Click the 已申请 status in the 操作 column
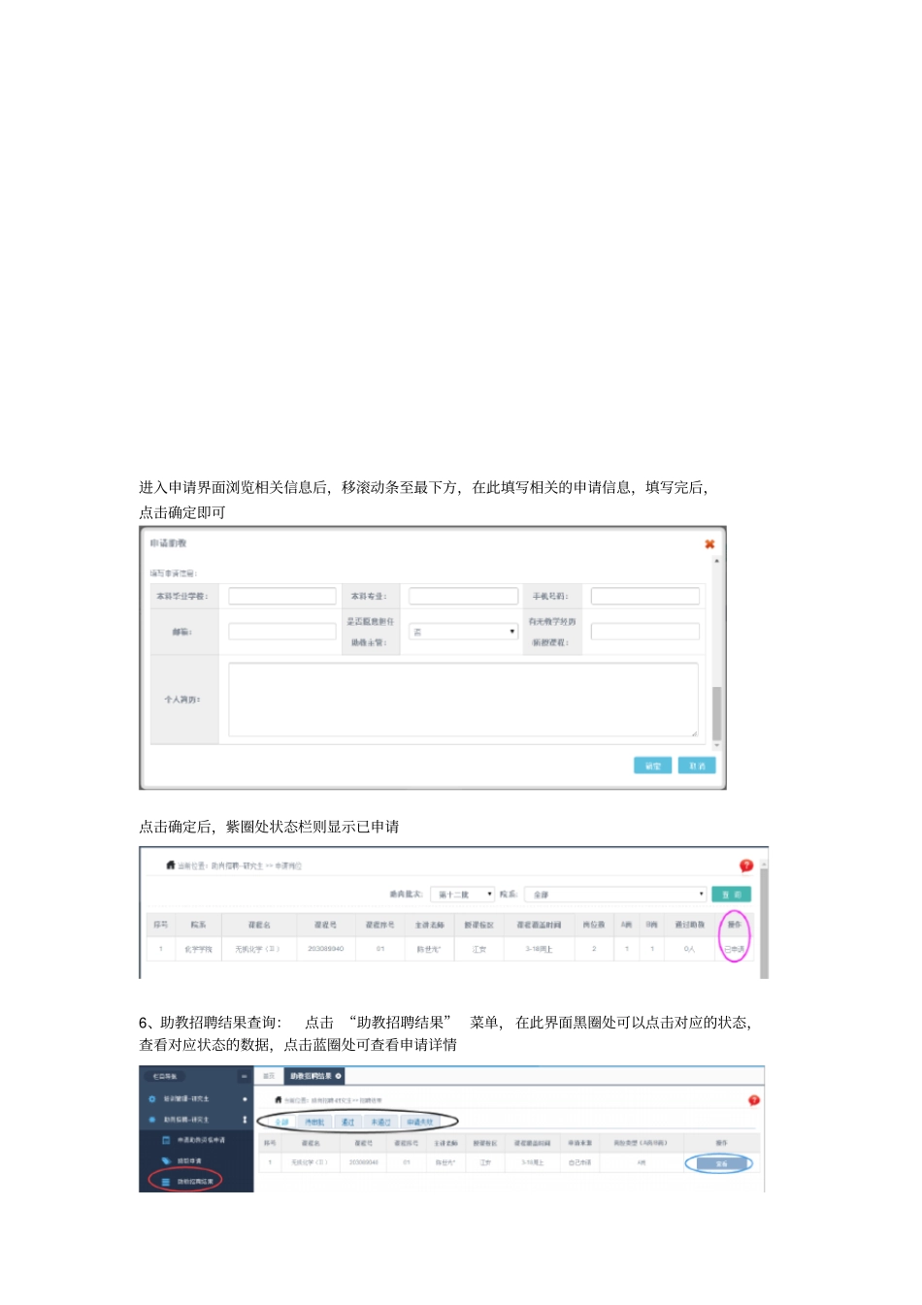The image size is (922, 1305). point(735,949)
